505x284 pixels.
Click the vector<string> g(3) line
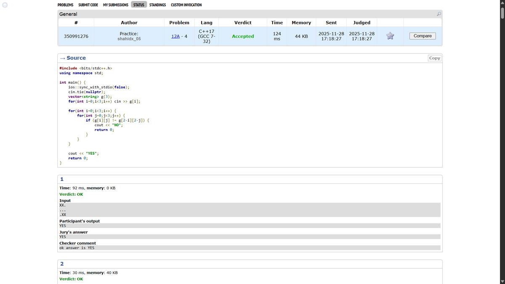(90, 96)
